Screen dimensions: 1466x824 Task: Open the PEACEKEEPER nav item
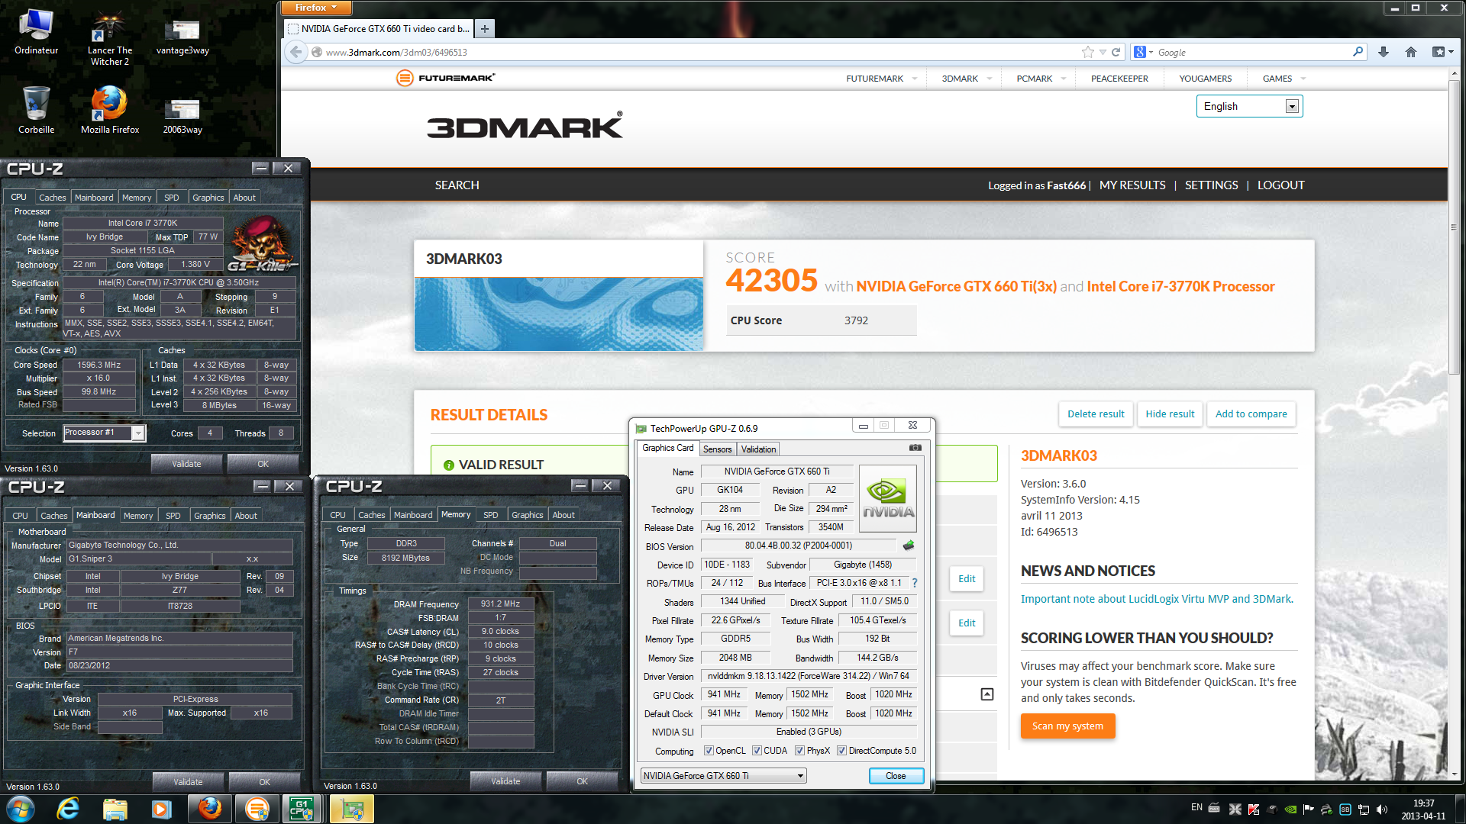[1119, 79]
